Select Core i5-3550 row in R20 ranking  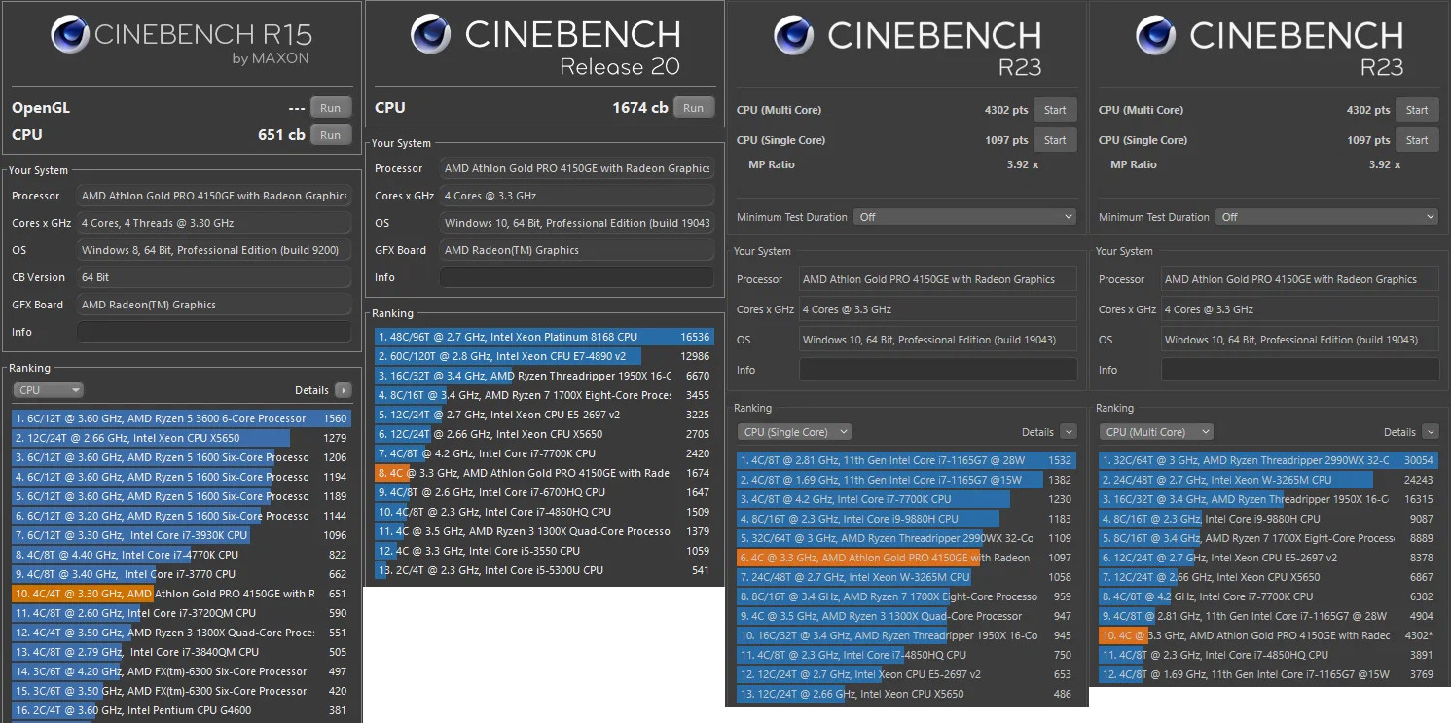pos(545,551)
